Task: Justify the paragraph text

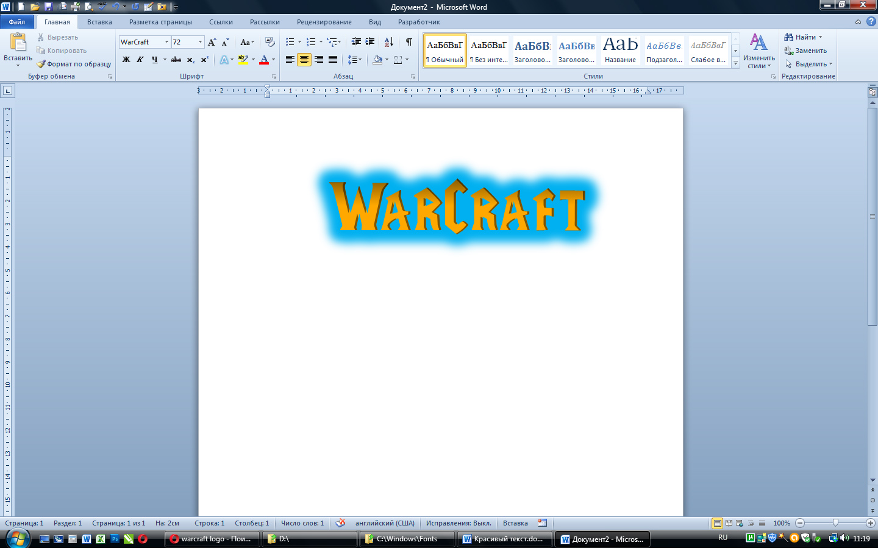Action: tap(333, 60)
